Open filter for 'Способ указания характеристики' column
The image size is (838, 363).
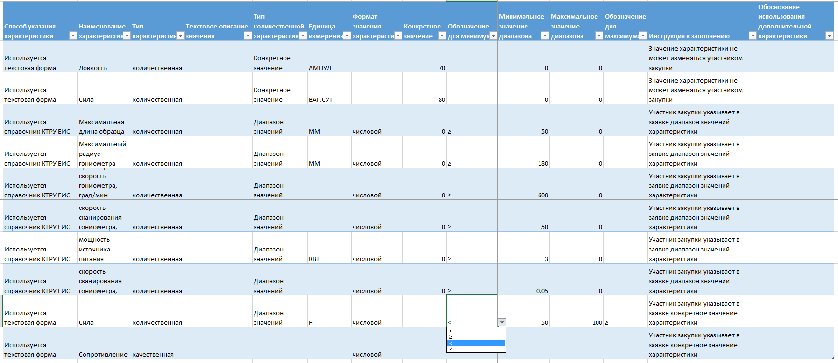(x=73, y=36)
